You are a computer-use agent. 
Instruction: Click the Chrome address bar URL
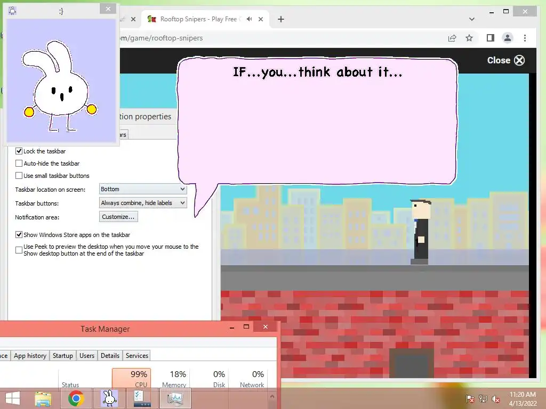pos(161,38)
